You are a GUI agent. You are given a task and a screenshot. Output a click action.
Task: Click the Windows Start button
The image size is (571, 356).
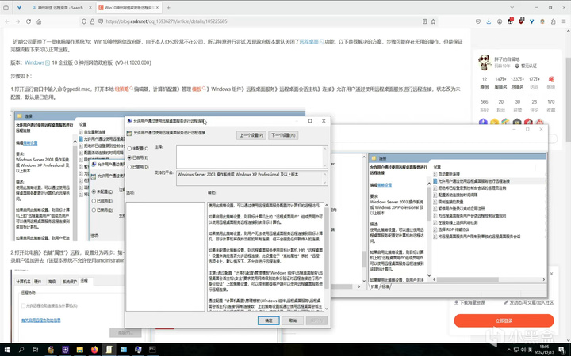[x=6, y=350]
